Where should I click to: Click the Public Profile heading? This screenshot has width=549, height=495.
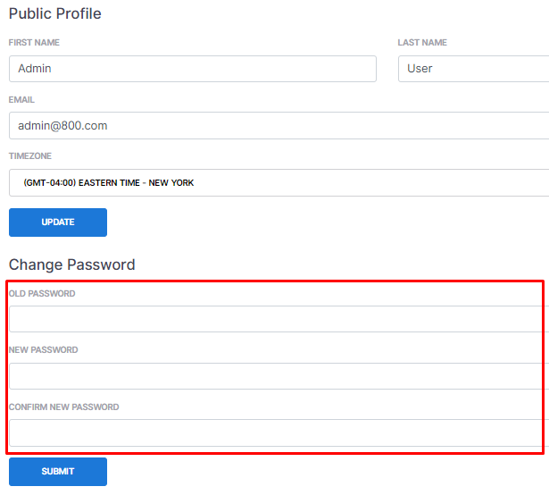55,13
